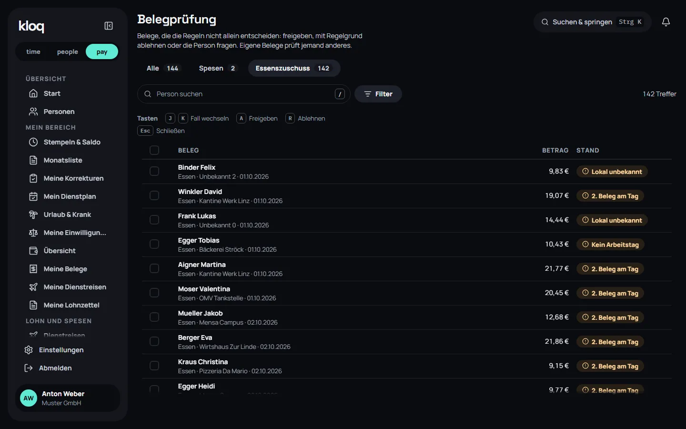Click Kein Arbeitstag badge for Egger Tobias

610,245
